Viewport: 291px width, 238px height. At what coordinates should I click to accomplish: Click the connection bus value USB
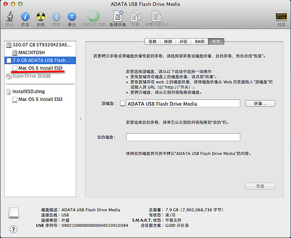(65, 215)
